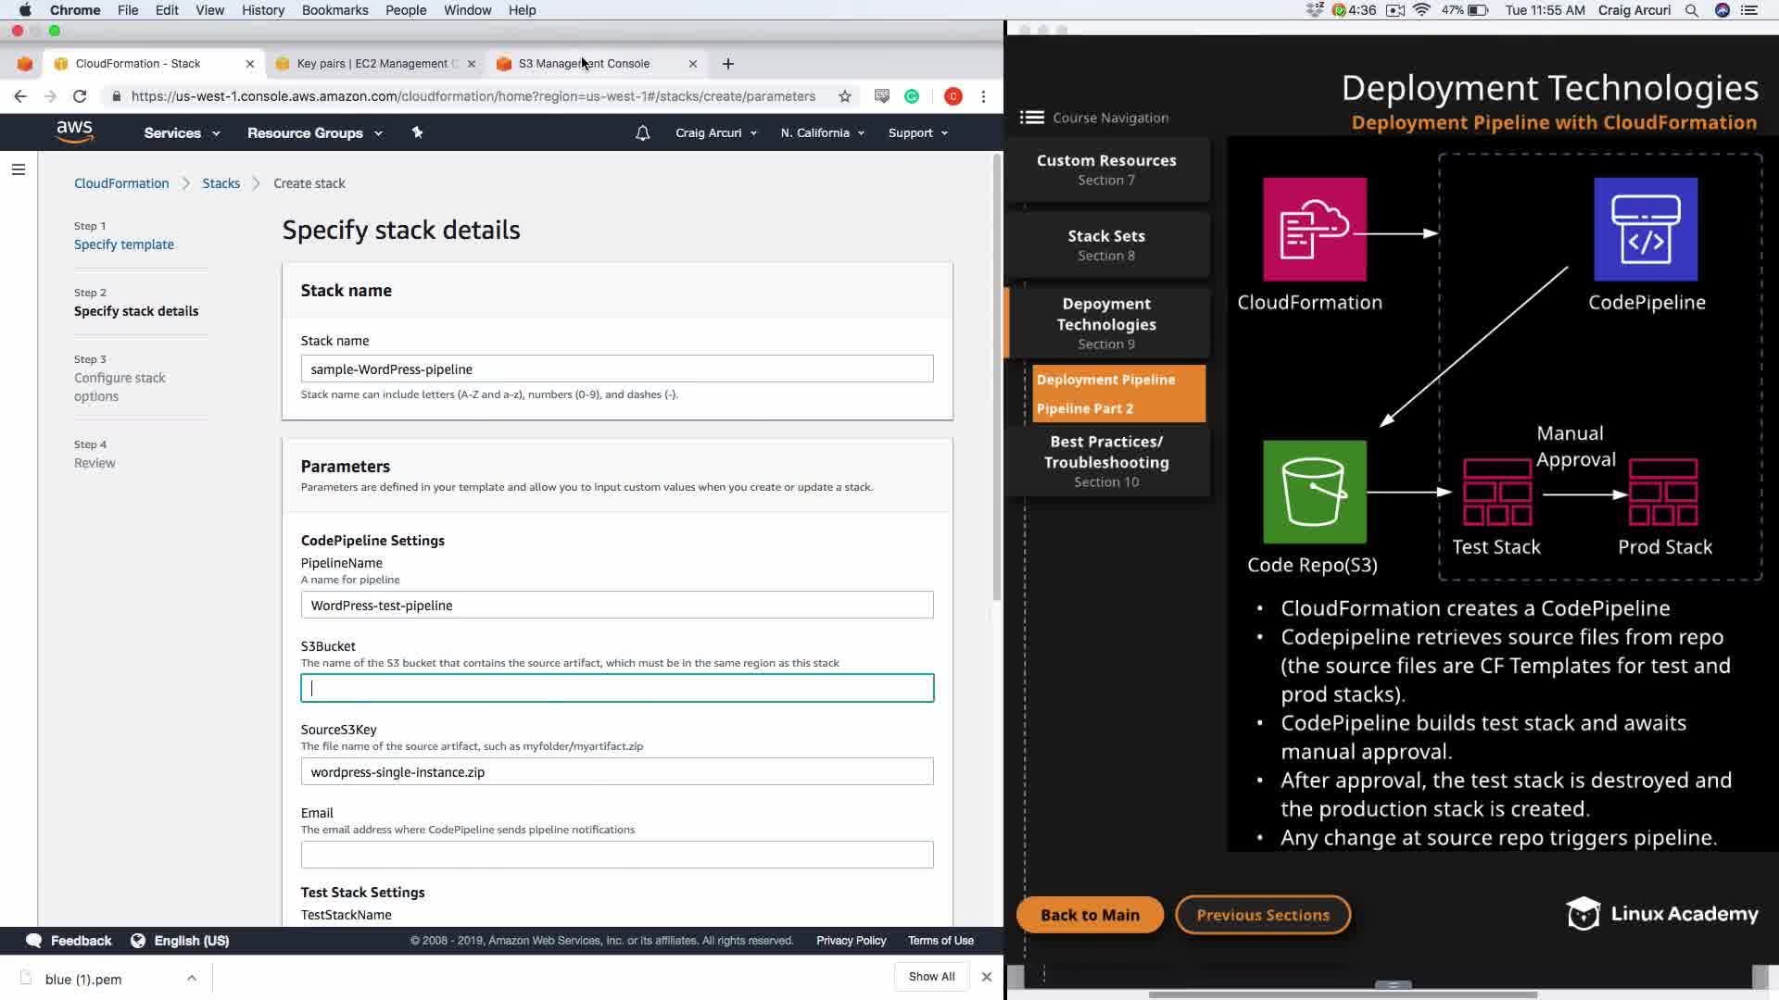The width and height of the screenshot is (1779, 1000).
Task: Click the Stacks breadcrumb link
Action: coord(221,183)
